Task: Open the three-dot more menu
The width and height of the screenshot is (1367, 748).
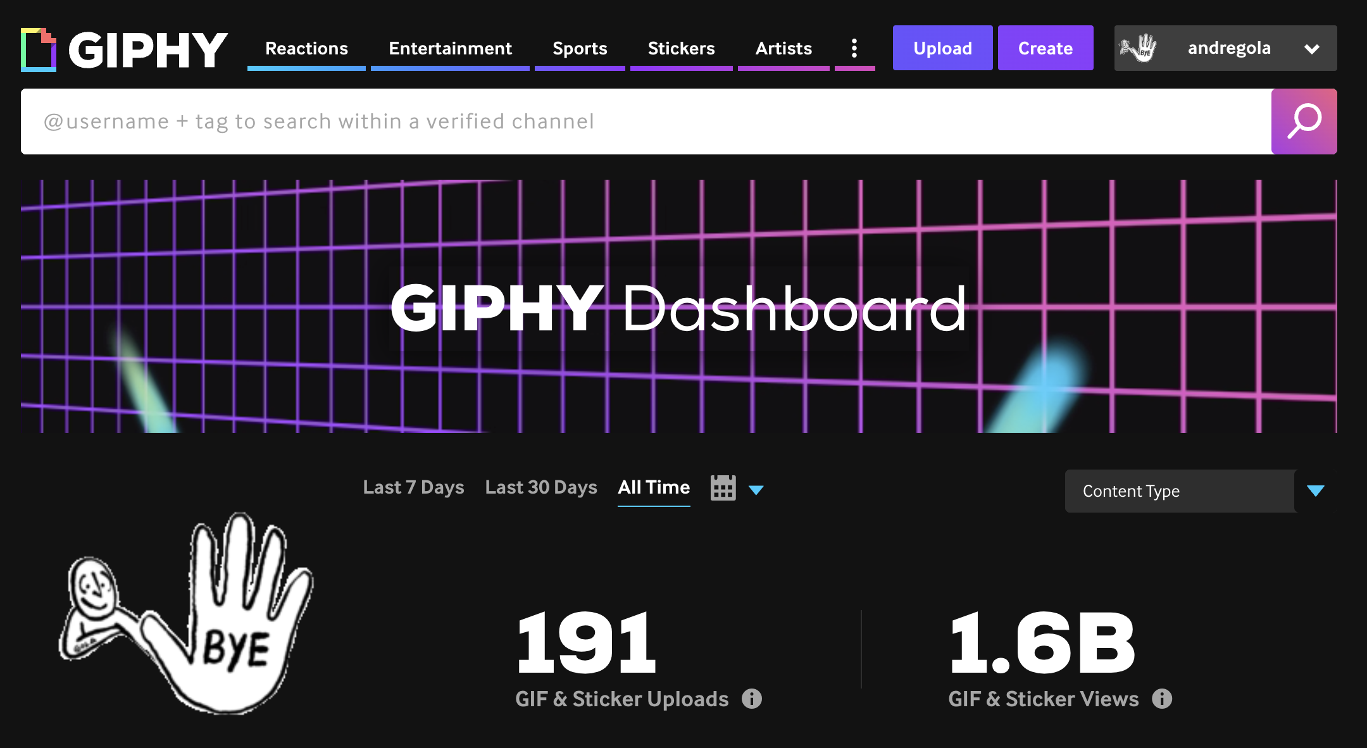Action: coord(854,48)
